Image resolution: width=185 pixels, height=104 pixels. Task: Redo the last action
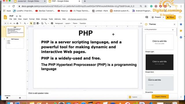[x=14, y=23]
